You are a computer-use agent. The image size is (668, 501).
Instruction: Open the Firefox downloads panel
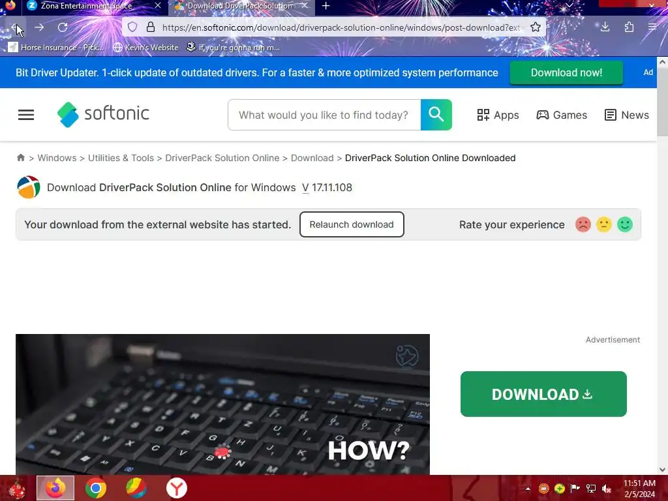605,27
